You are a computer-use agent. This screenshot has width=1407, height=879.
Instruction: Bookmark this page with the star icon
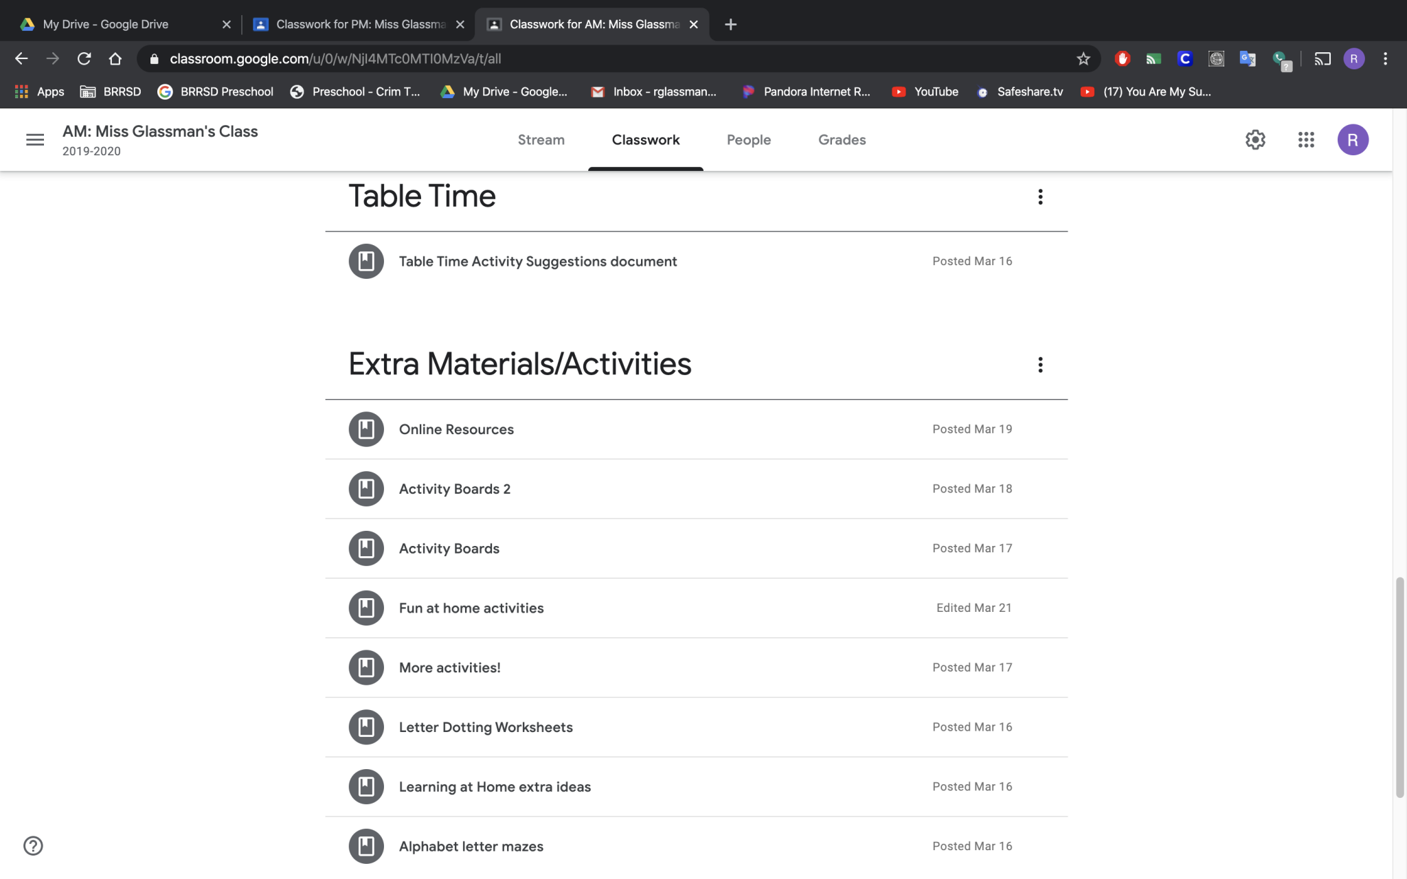1083,59
